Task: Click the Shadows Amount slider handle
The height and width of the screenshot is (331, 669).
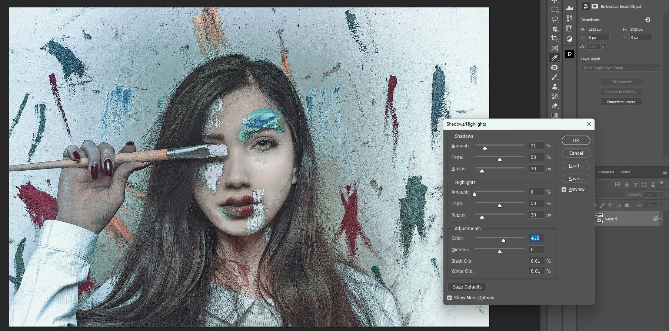Action: point(485,148)
